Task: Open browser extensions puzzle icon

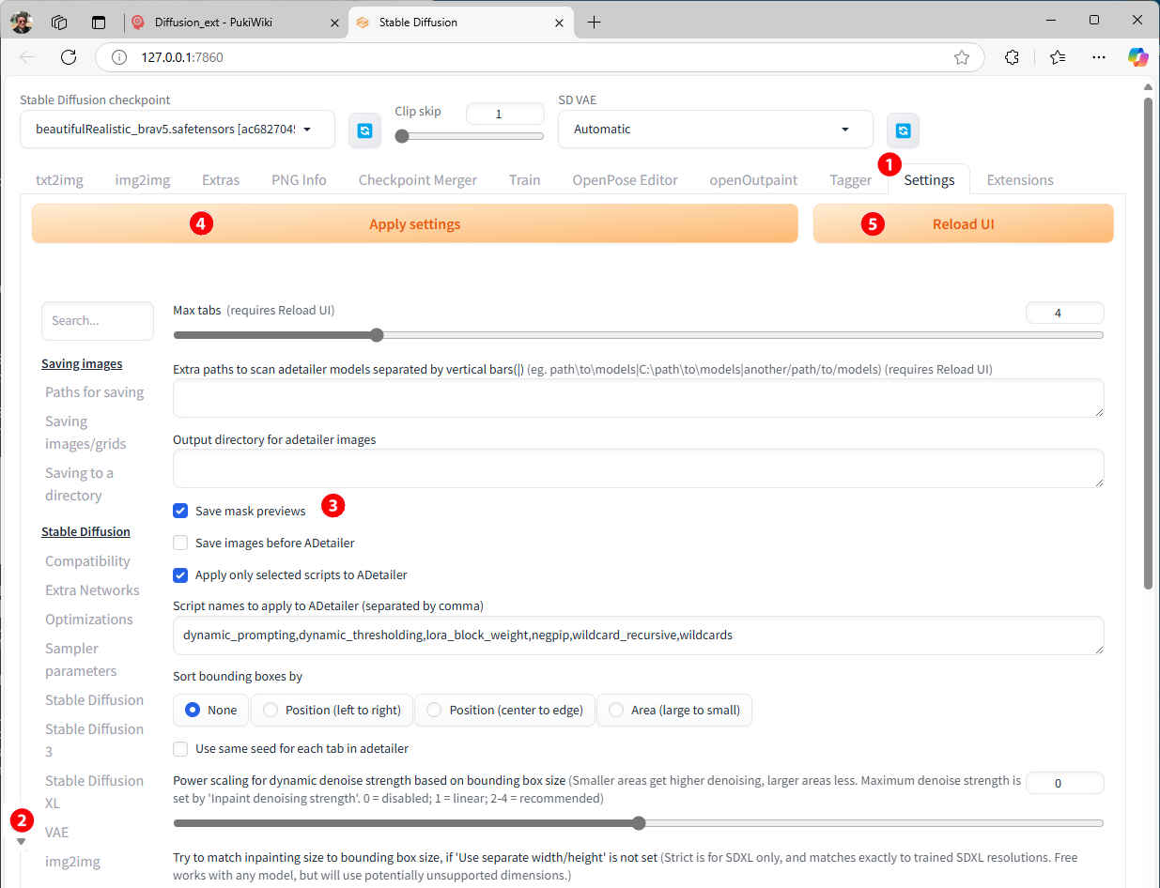Action: point(1012,57)
